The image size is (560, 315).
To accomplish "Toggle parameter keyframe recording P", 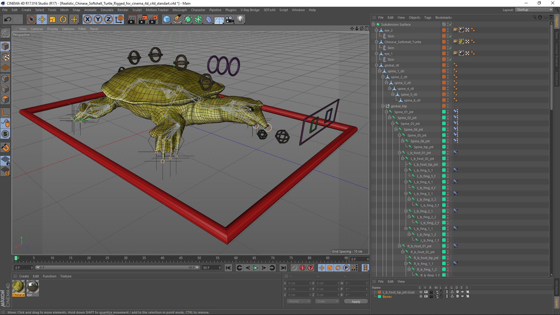I will [x=346, y=268].
